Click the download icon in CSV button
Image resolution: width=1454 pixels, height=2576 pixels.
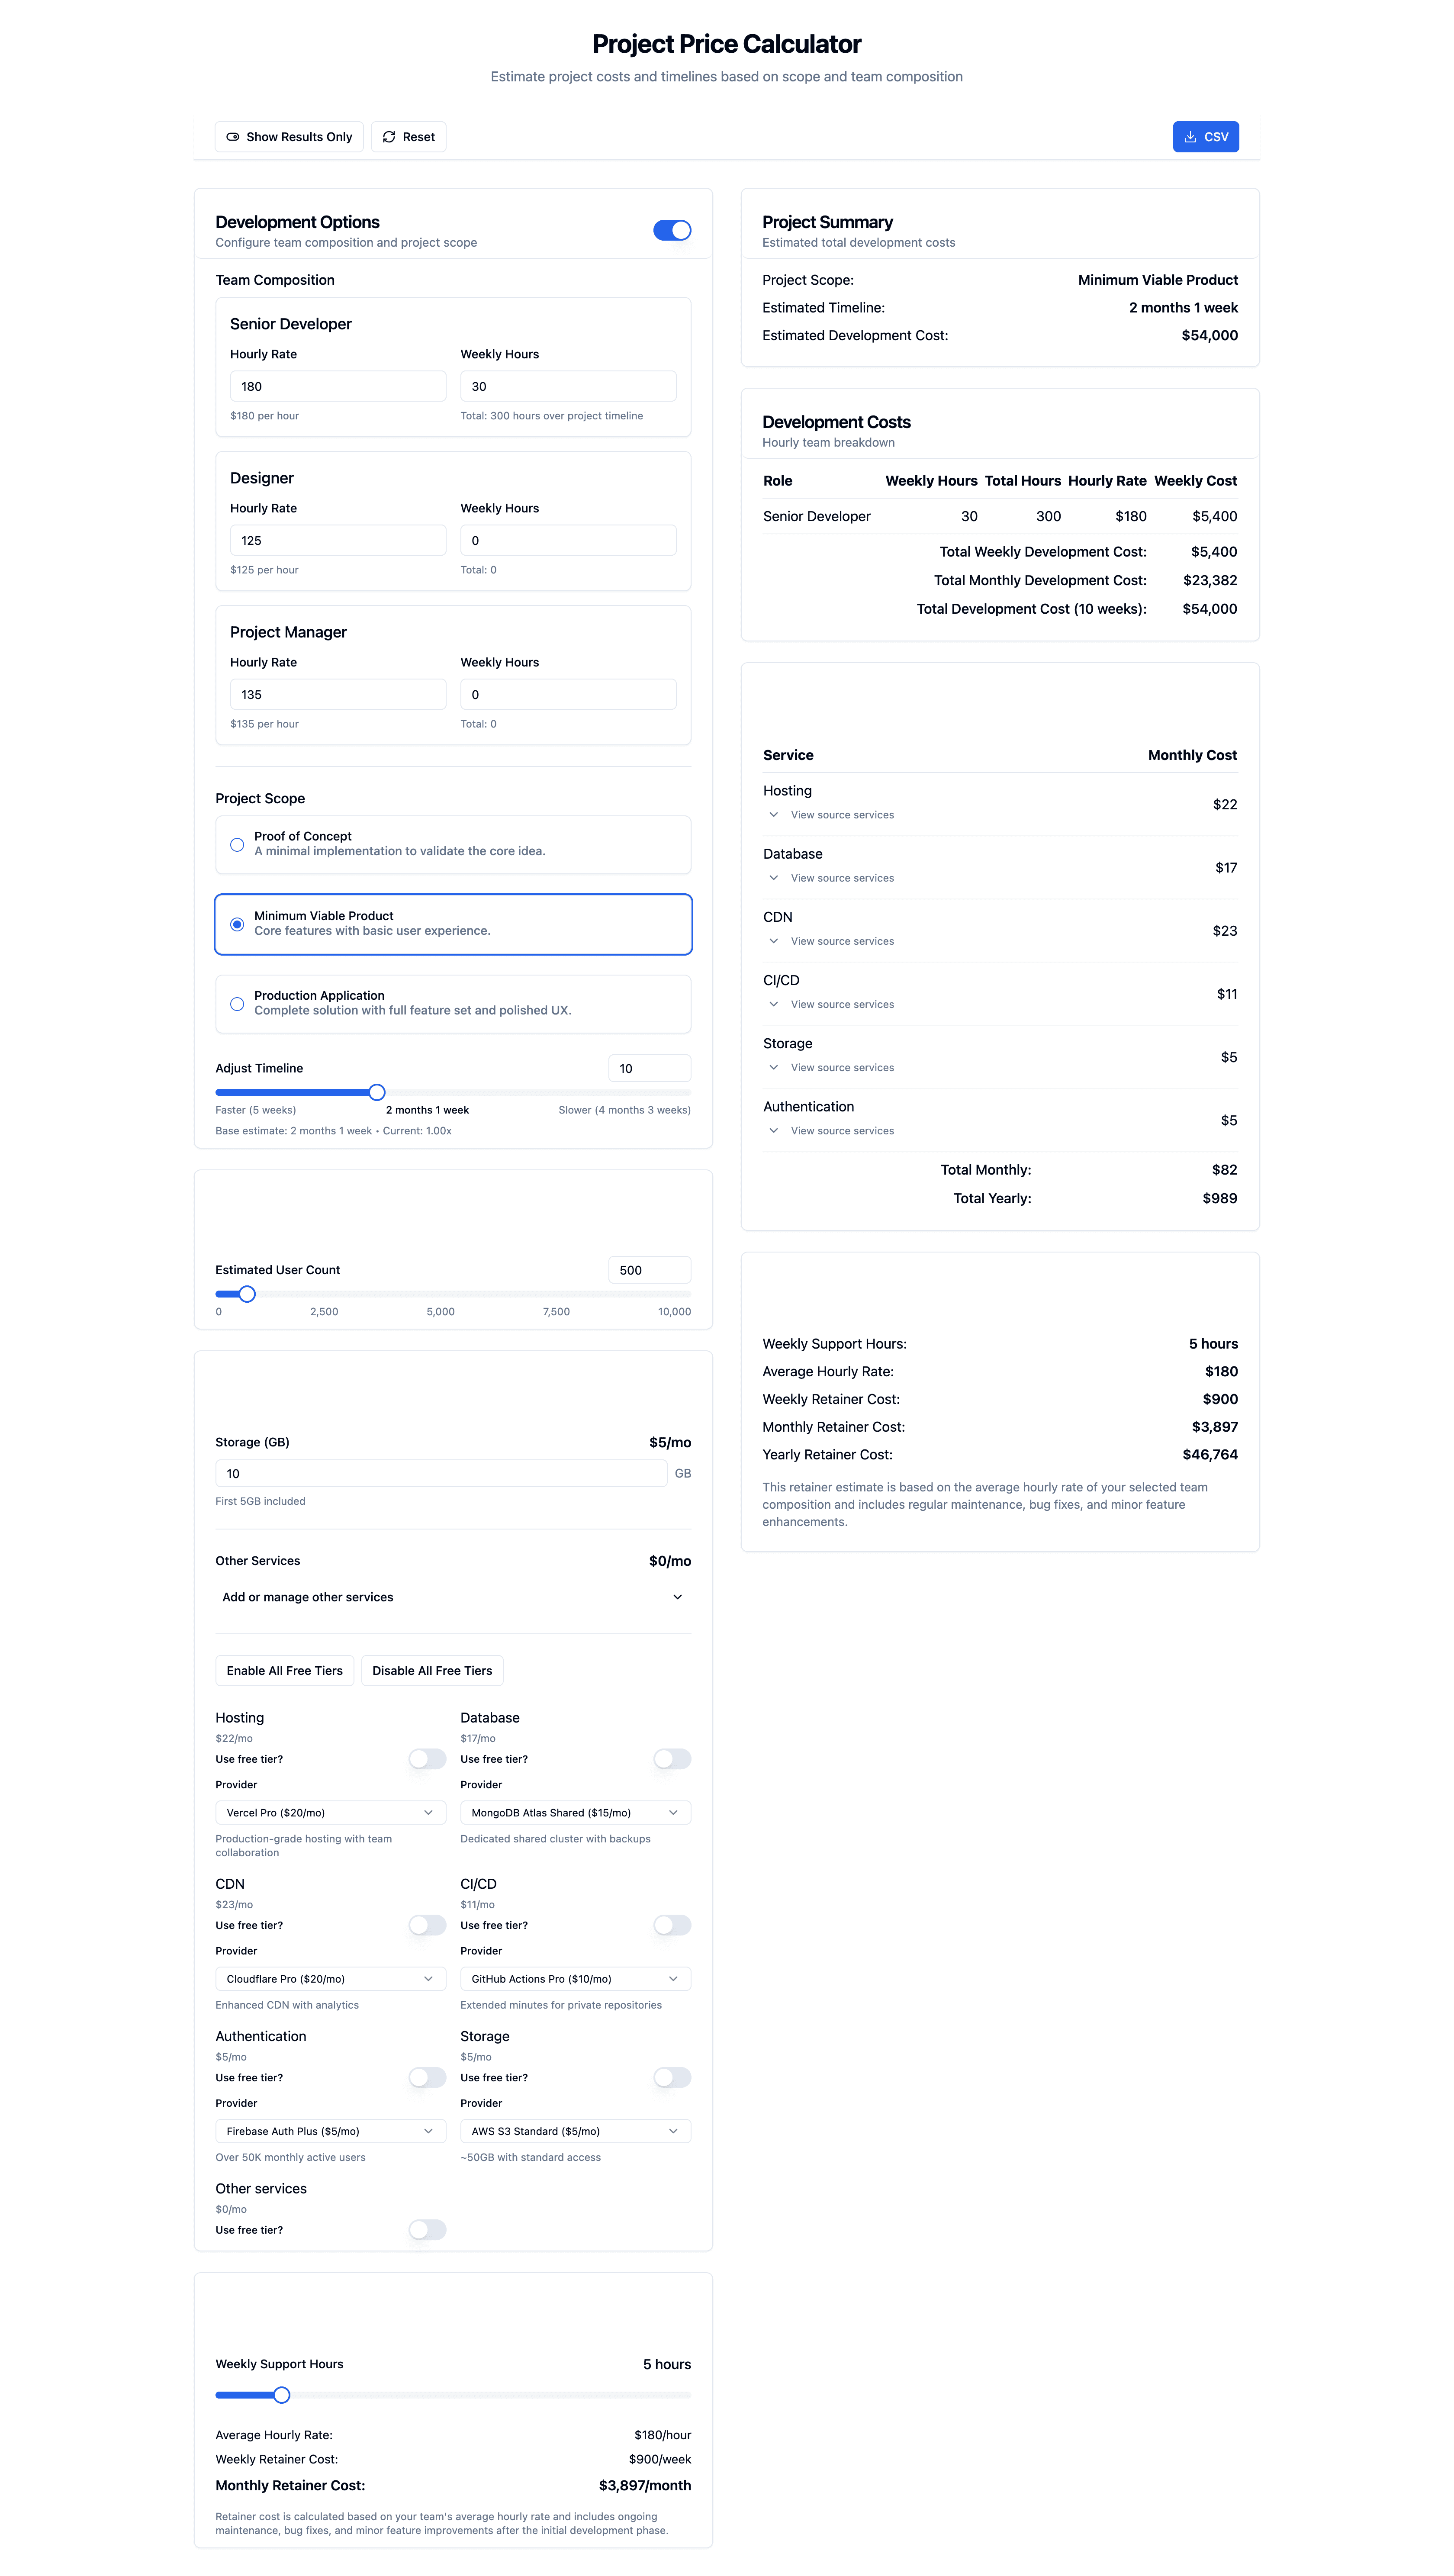pos(1190,137)
